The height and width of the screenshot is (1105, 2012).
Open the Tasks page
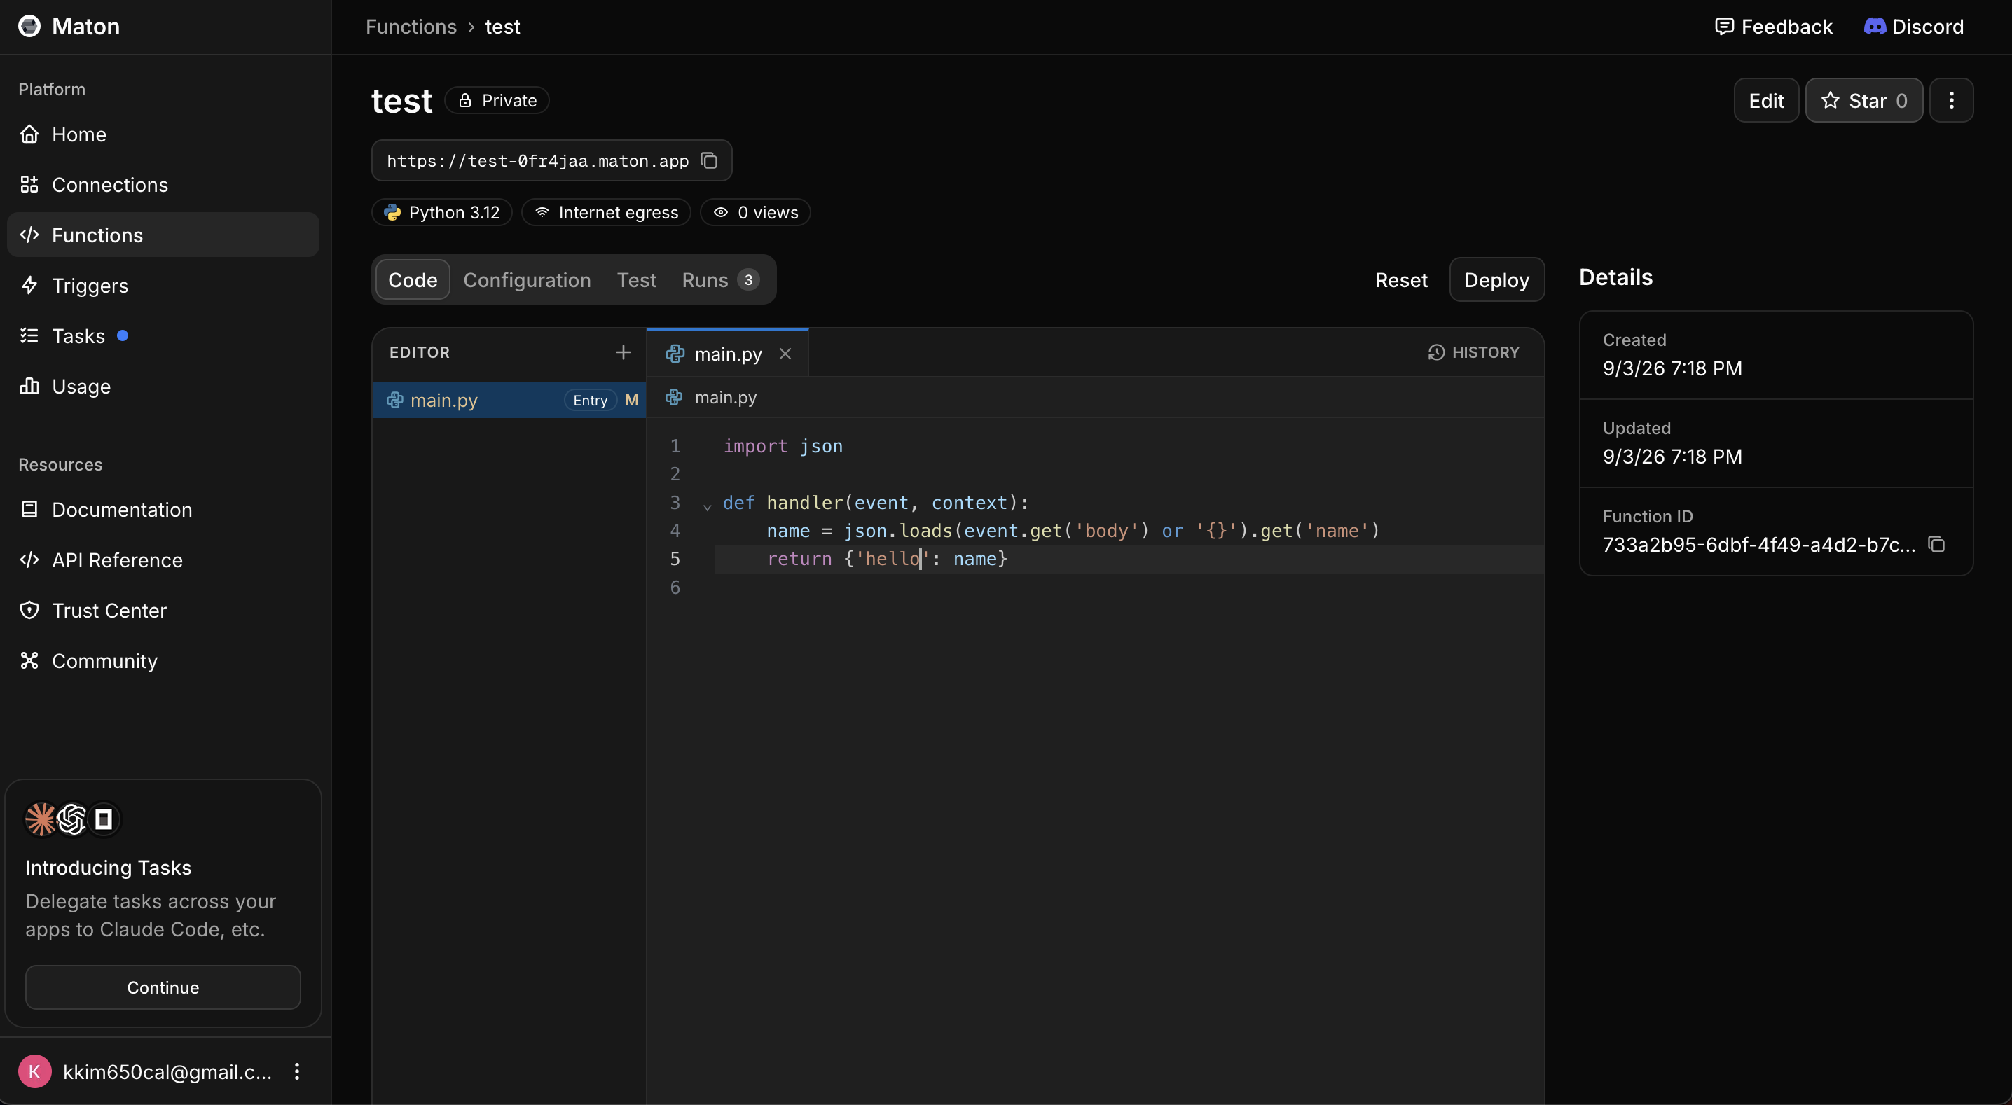tap(163, 336)
